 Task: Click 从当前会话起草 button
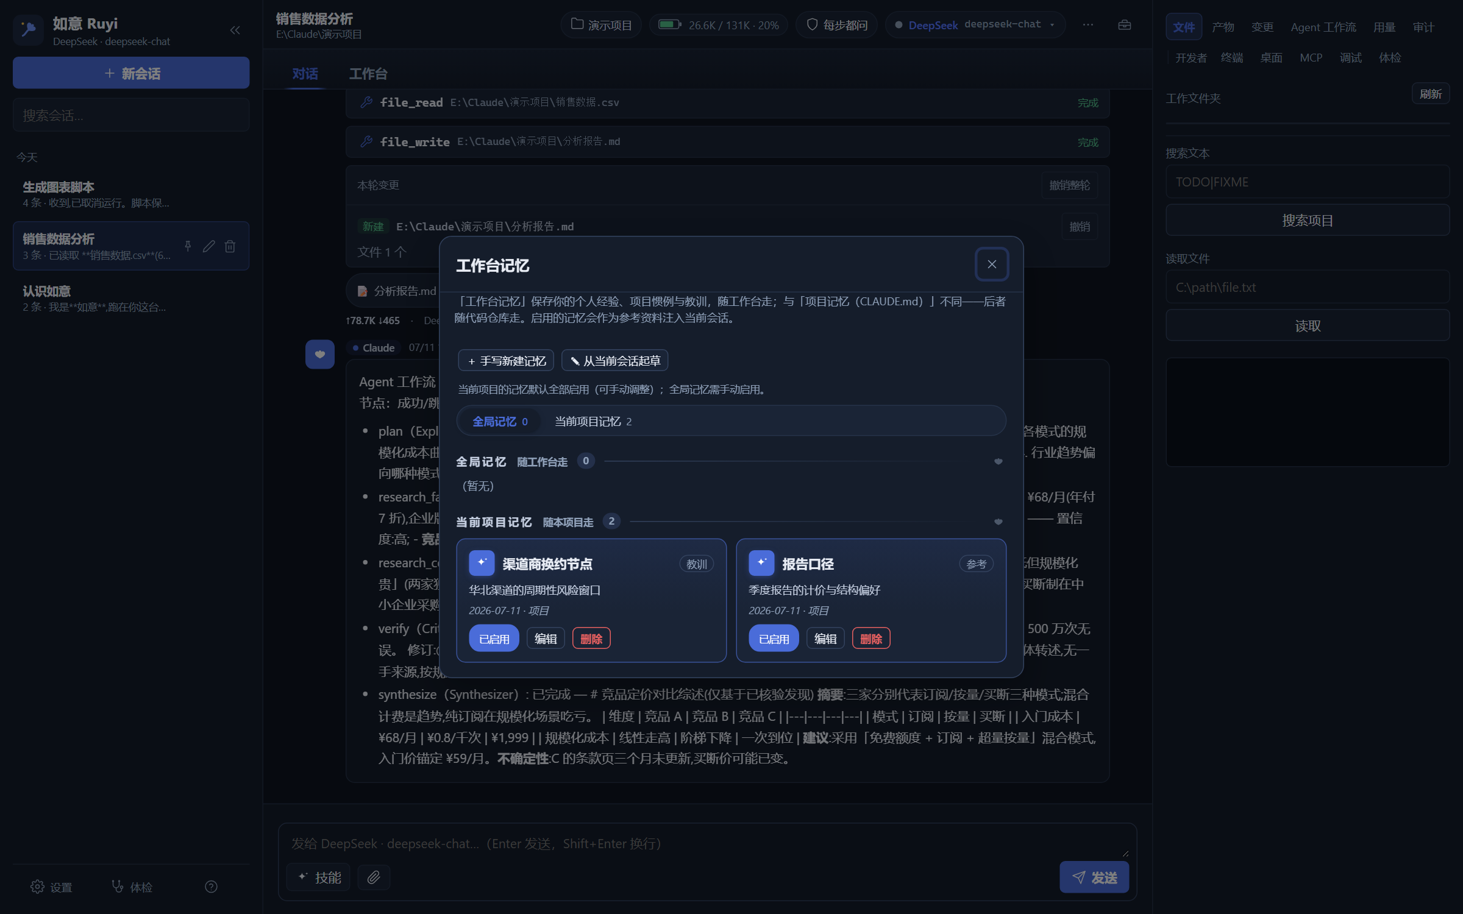(614, 361)
